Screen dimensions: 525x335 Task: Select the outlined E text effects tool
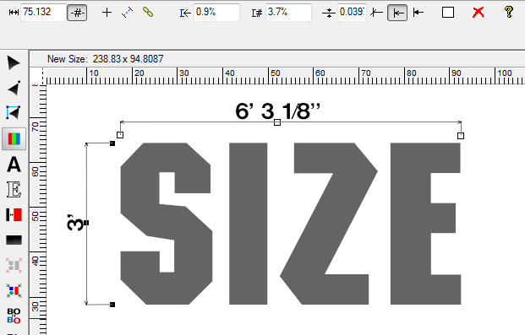pos(14,190)
